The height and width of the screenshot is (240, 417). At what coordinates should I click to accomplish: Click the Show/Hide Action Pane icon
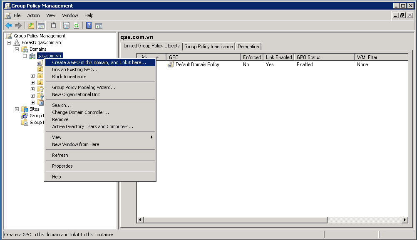(99, 26)
